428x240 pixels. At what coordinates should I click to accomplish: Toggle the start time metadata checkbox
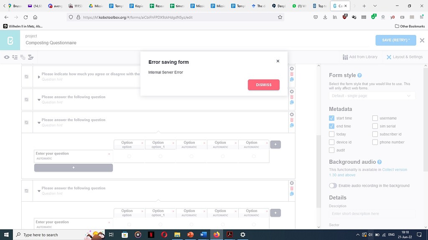click(331, 118)
